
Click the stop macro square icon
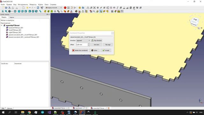tap(69, 8)
